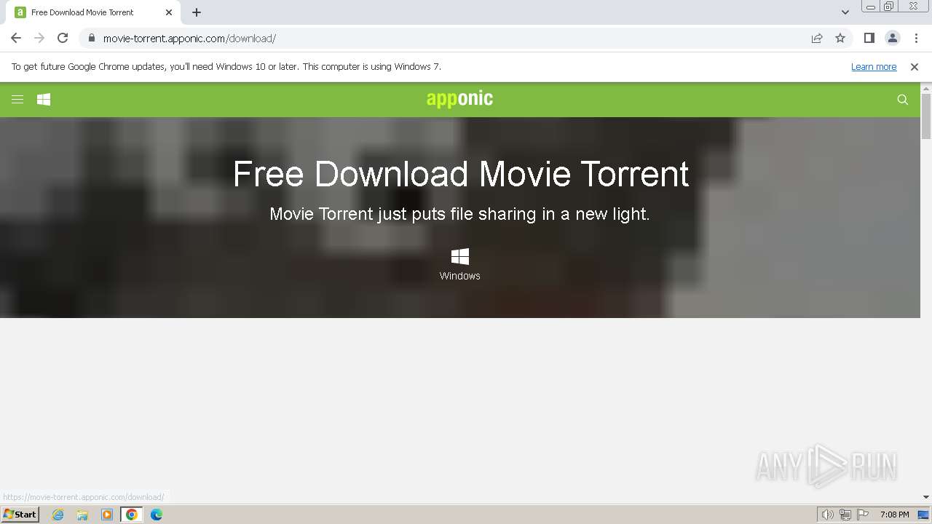Open the Chrome three-dot menu
The width and height of the screenshot is (932, 524).
(915, 38)
